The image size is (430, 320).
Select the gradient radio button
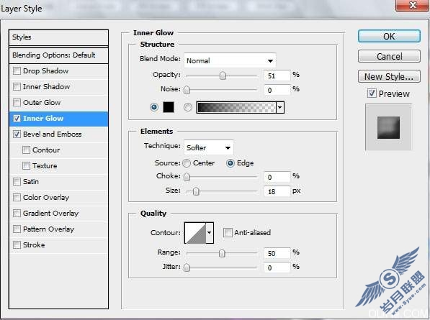pos(188,107)
